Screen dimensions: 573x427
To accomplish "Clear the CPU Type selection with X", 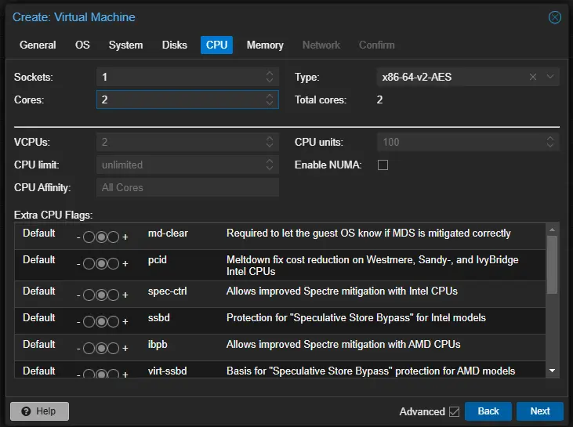I will pyautogui.click(x=533, y=77).
